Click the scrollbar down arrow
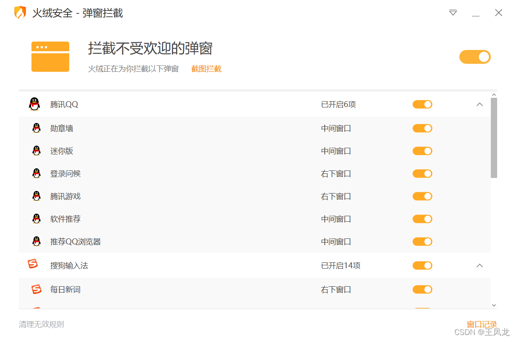This screenshot has height=340, width=516. coord(494,306)
